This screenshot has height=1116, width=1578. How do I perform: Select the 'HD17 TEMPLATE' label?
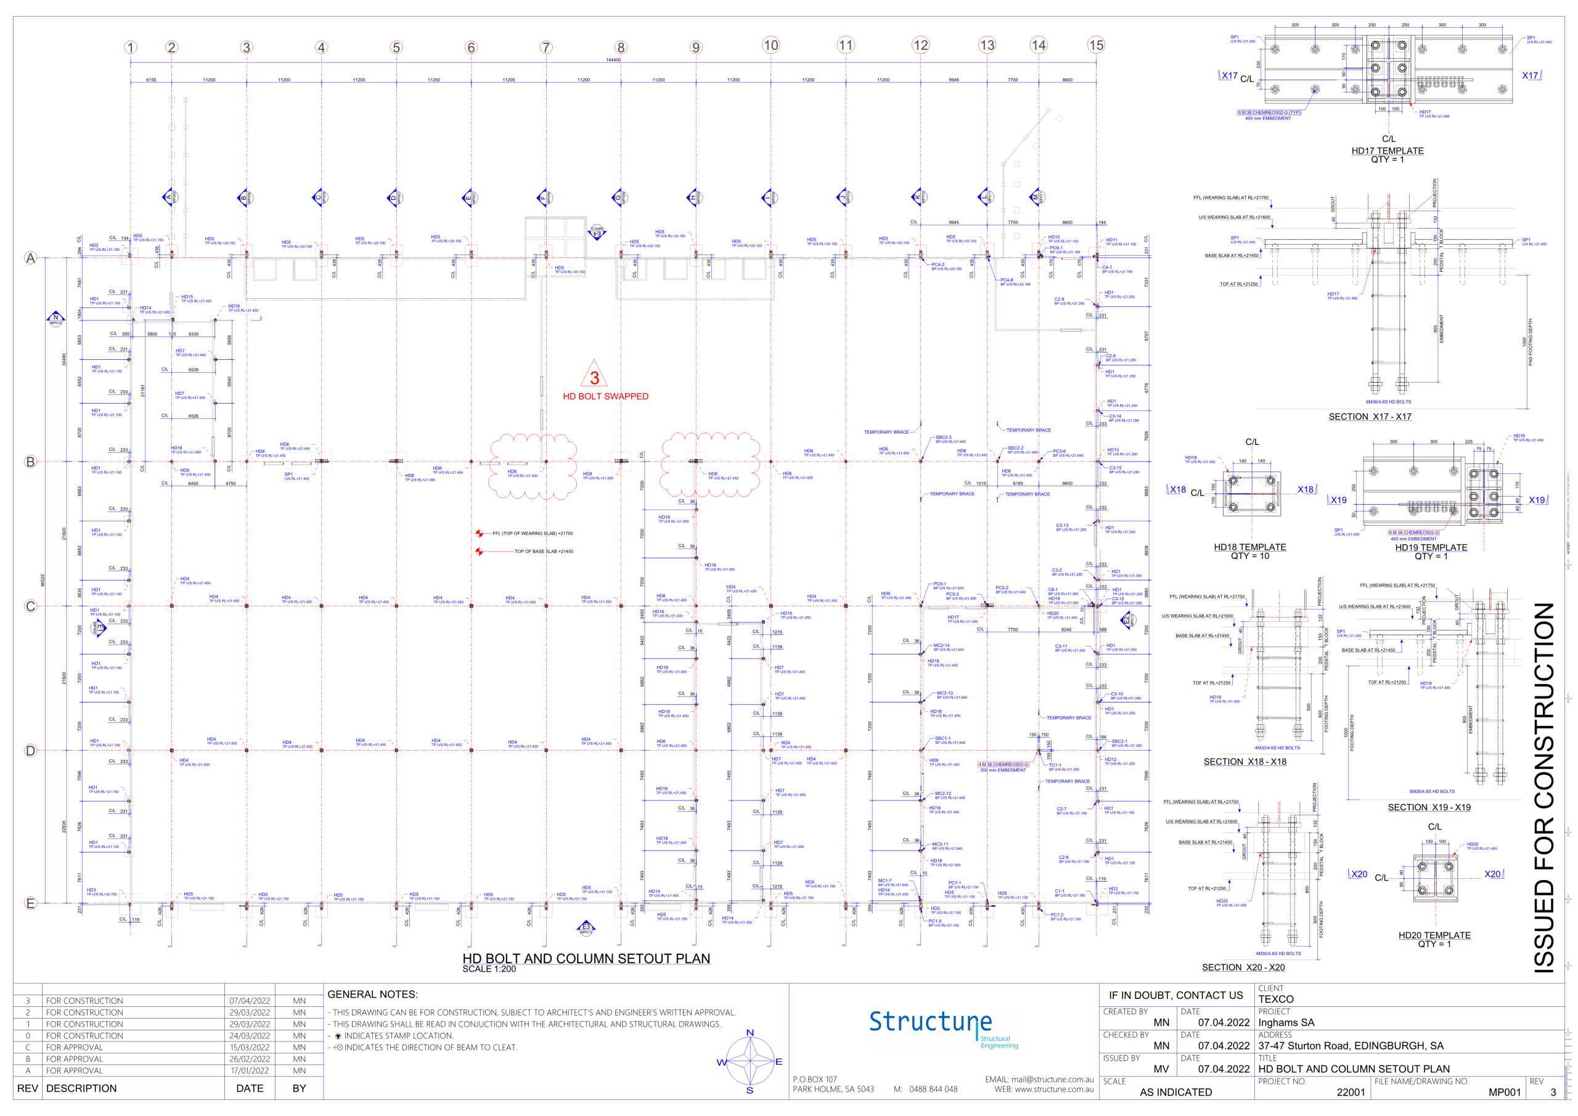tap(1388, 150)
